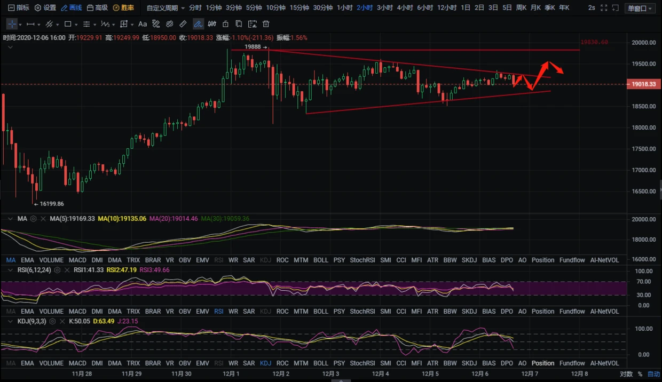The height and width of the screenshot is (382, 662).
Task: Click the save drawing template icon
Action: 253,24
